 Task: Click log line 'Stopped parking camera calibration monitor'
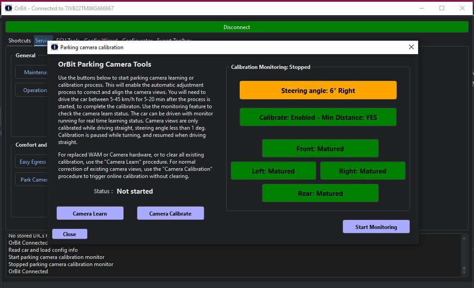[x=61, y=264]
